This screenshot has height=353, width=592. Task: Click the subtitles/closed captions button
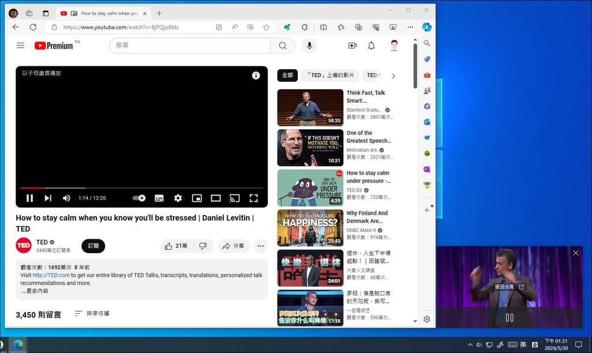159,198
